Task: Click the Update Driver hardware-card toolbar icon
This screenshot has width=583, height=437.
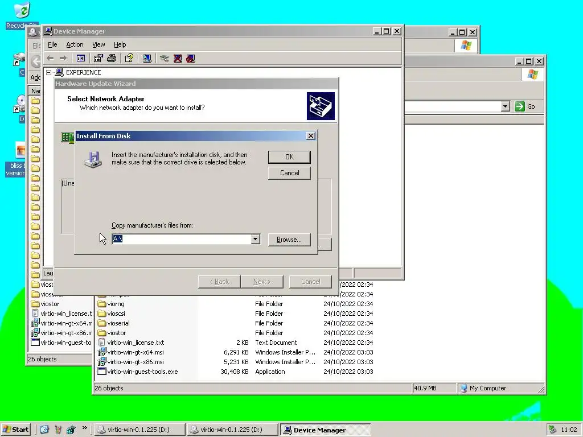Action: [165, 59]
